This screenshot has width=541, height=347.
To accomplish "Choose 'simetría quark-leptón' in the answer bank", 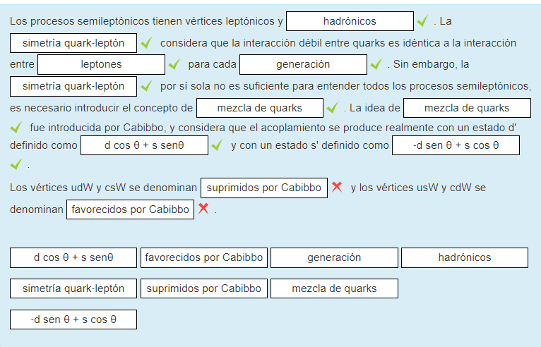I will point(73,288).
